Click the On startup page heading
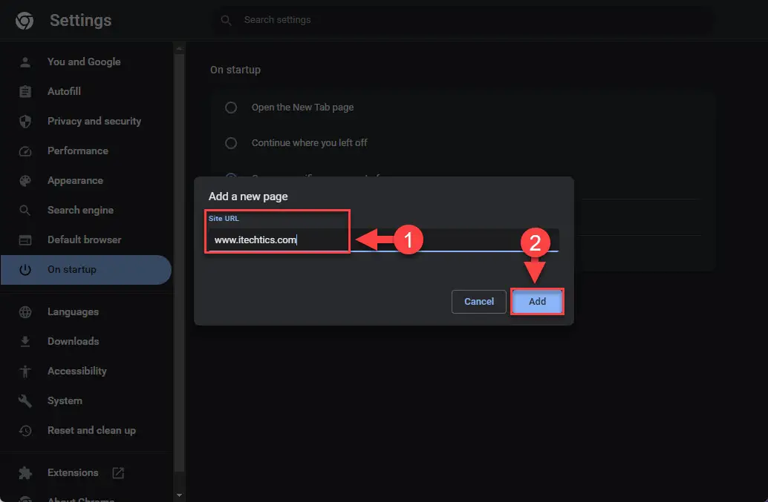Viewport: 768px width, 502px height. [235, 70]
